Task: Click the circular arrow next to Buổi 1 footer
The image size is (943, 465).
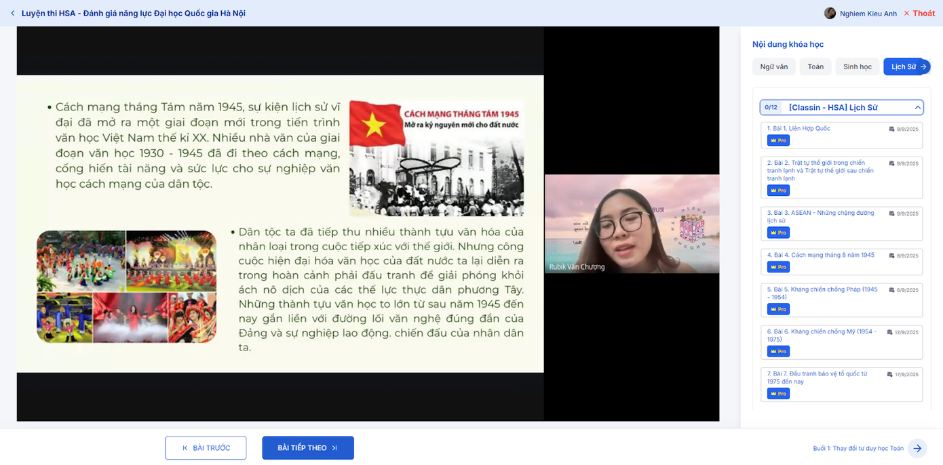Action: [x=917, y=448]
